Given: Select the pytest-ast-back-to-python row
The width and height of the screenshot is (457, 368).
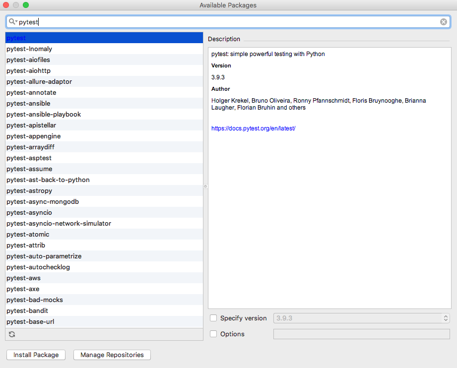Looking at the screenshot, I should (104, 180).
